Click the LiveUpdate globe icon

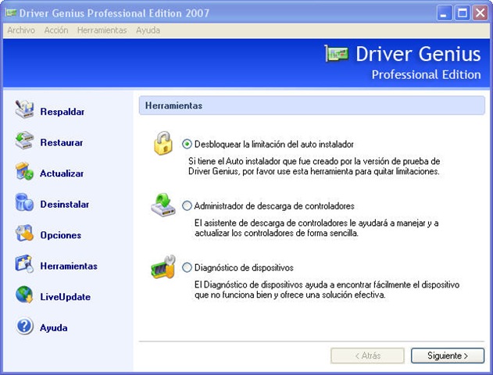pyautogui.click(x=24, y=295)
